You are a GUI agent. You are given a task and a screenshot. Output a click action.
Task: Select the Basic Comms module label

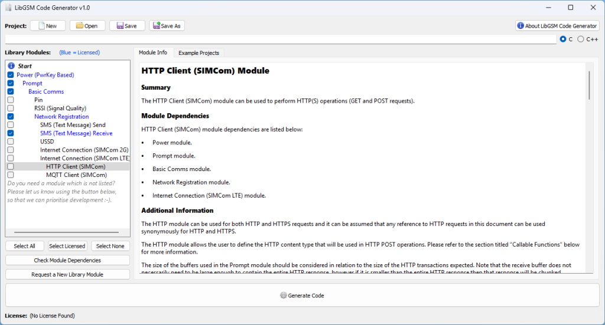click(x=46, y=91)
